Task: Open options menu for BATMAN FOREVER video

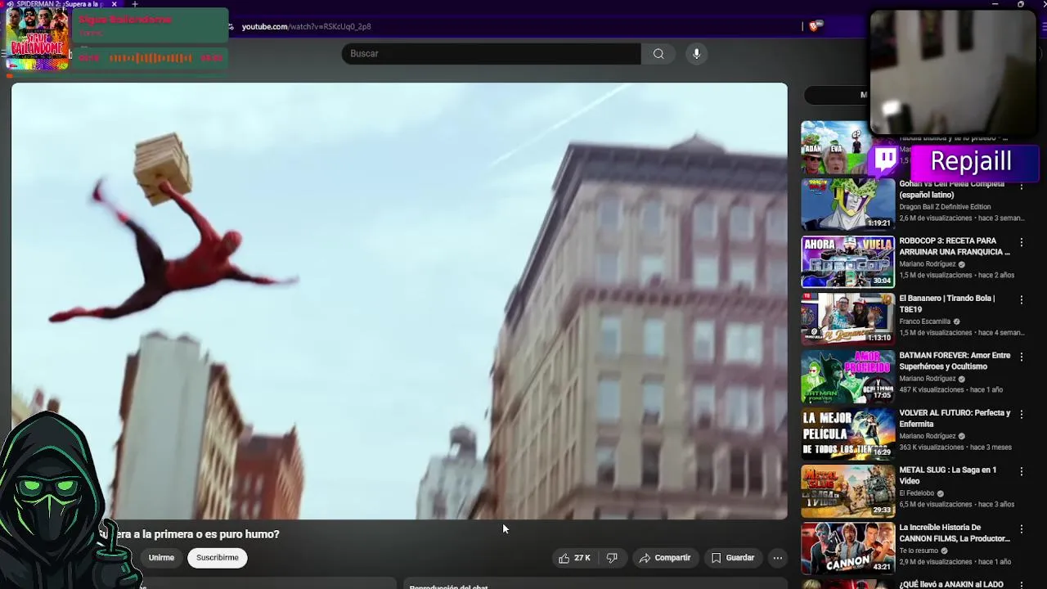Action: coord(1022,357)
